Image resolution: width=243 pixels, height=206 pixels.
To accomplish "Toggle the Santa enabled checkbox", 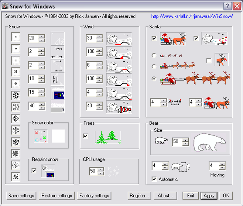I will click(154, 38).
